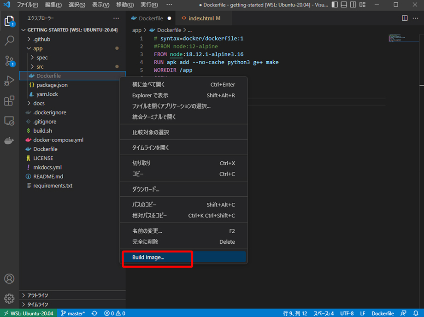This screenshot has height=317, width=424.
Task: Expand the アウトライン section
Action: coord(72,295)
